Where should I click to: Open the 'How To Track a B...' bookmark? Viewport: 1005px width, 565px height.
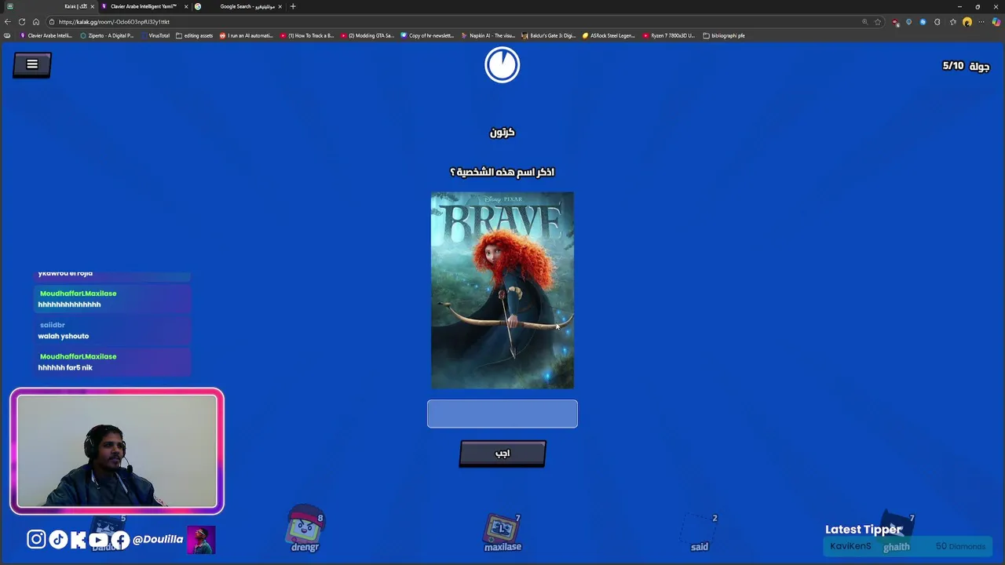tap(307, 35)
